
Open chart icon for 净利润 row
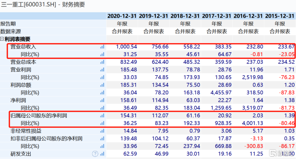(x=102, y=100)
